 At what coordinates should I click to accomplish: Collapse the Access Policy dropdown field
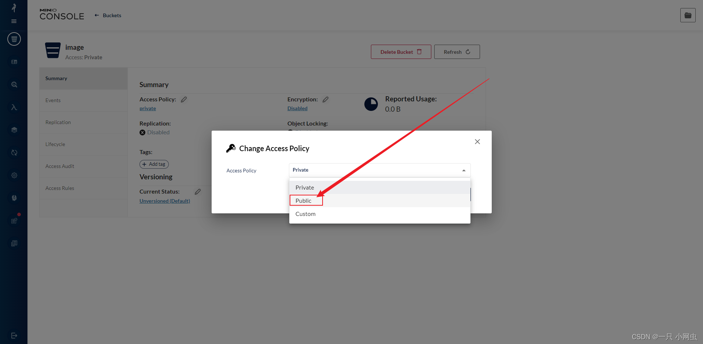coord(380,170)
